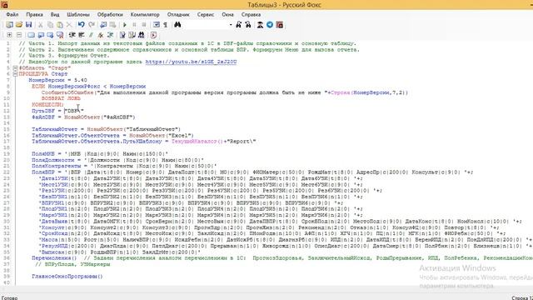The image size is (533, 300).
Task: Uncomment lines with the crossed slashes icon
Action: pos(101,35)
